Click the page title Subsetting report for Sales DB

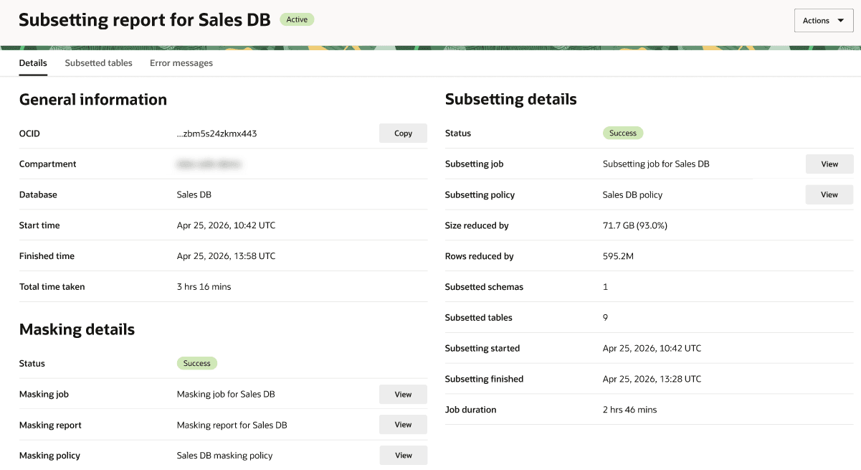[x=145, y=20]
